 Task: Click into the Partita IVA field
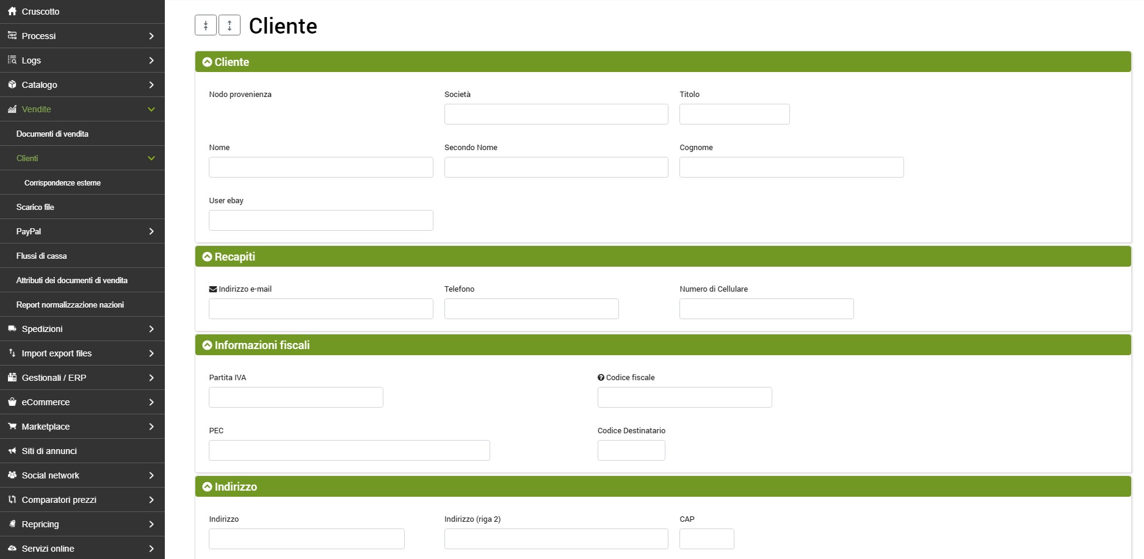click(x=296, y=397)
